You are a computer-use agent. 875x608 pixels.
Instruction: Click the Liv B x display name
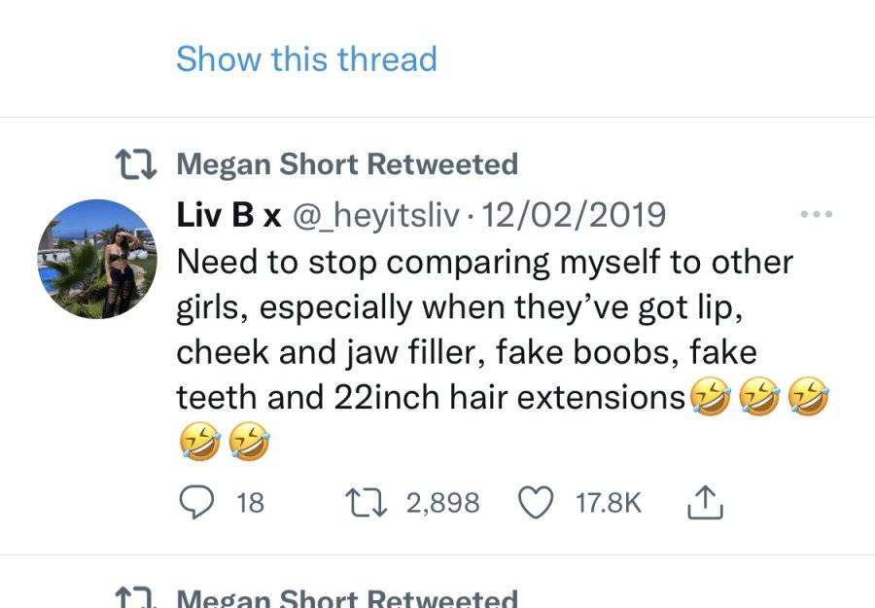pos(228,215)
